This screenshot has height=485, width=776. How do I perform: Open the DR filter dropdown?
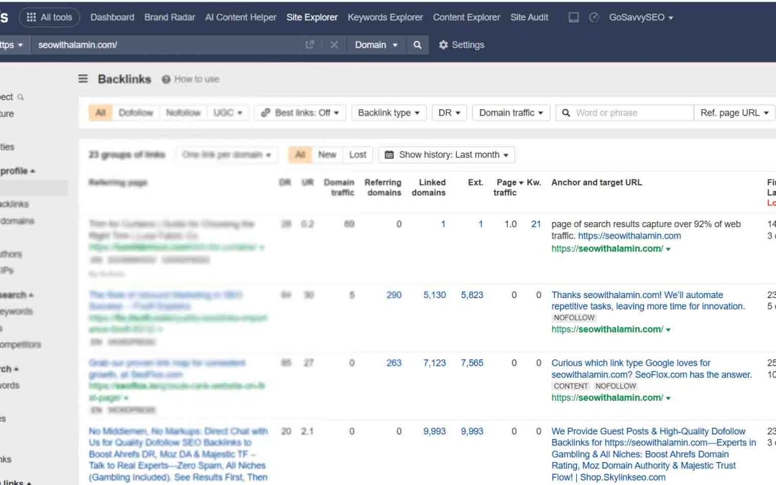[449, 113]
